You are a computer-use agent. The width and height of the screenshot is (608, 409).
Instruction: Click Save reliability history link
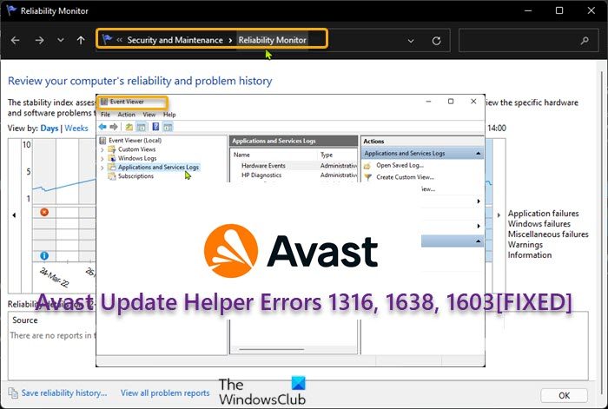(64, 393)
